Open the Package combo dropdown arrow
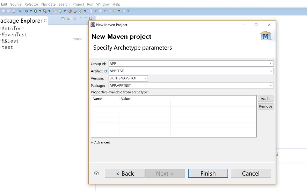The image size is (307, 191). [x=271, y=85]
